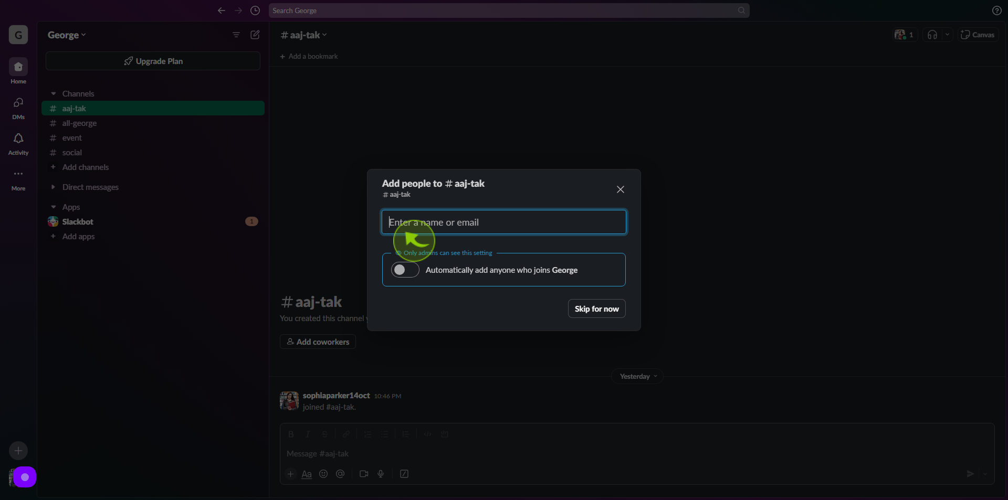This screenshot has width=1008, height=500.
Task: Focus the name or email input field
Action: [x=504, y=222]
